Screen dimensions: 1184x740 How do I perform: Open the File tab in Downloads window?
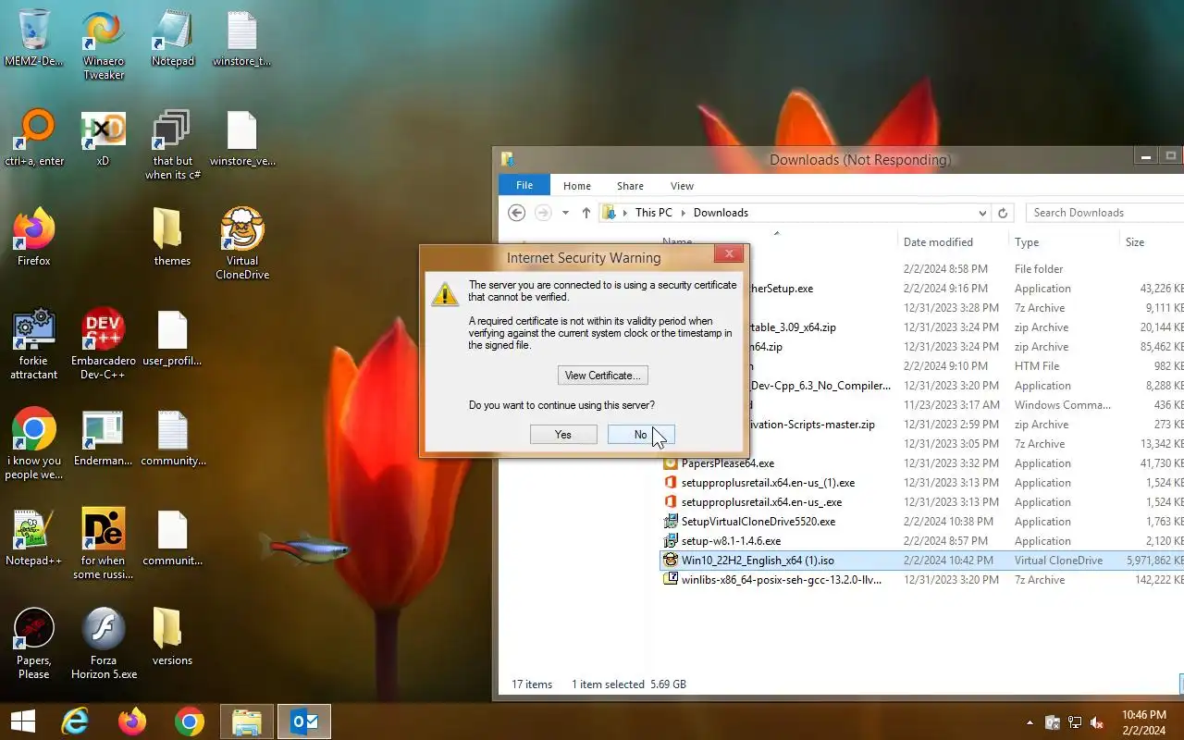click(524, 185)
